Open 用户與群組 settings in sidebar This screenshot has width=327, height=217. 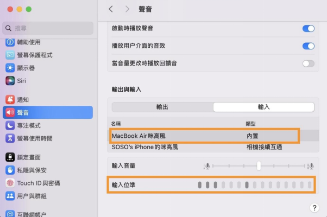pyautogui.click(x=32, y=196)
